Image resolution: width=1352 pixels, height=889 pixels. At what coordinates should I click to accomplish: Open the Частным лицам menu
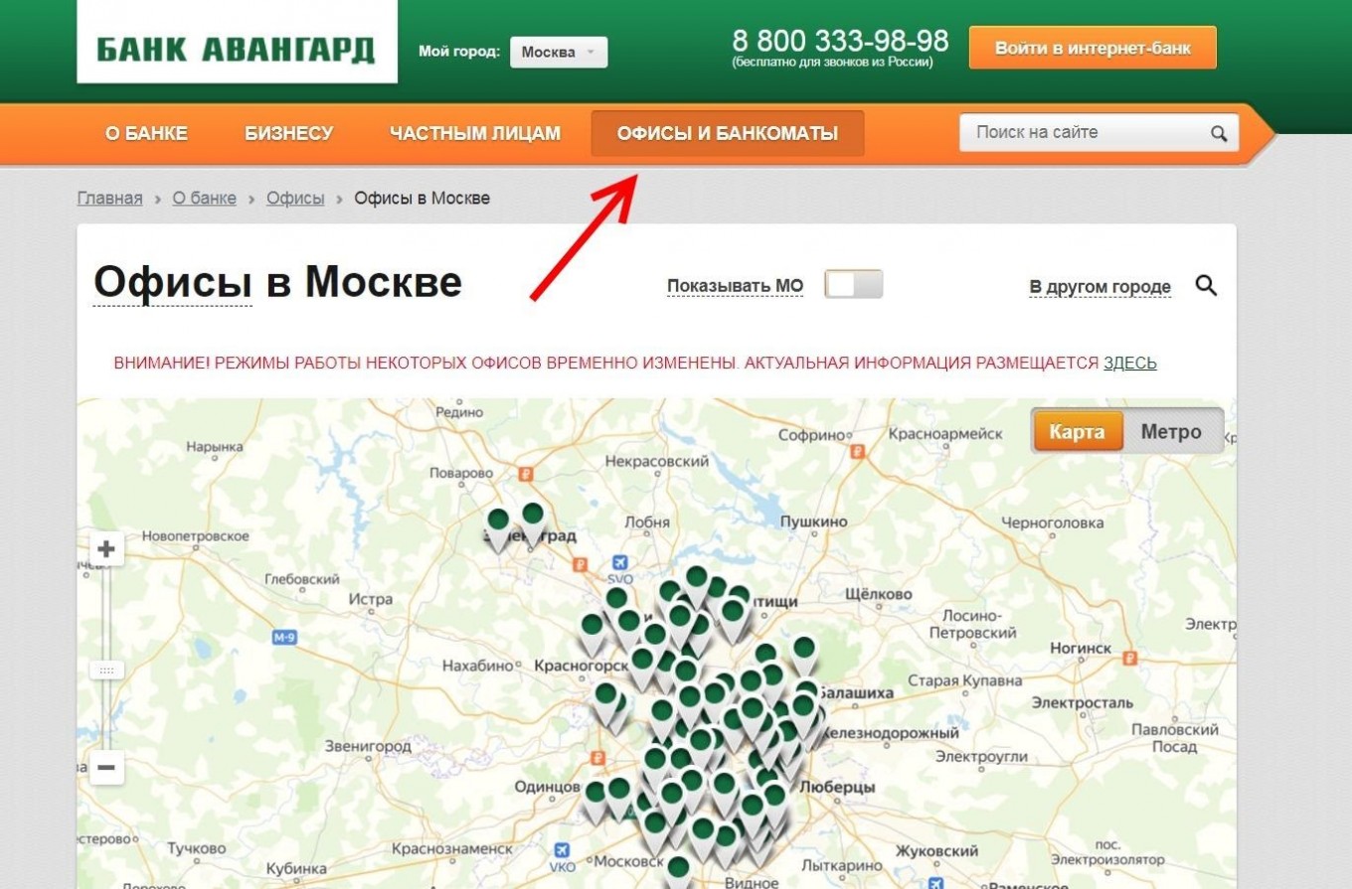[x=475, y=133]
